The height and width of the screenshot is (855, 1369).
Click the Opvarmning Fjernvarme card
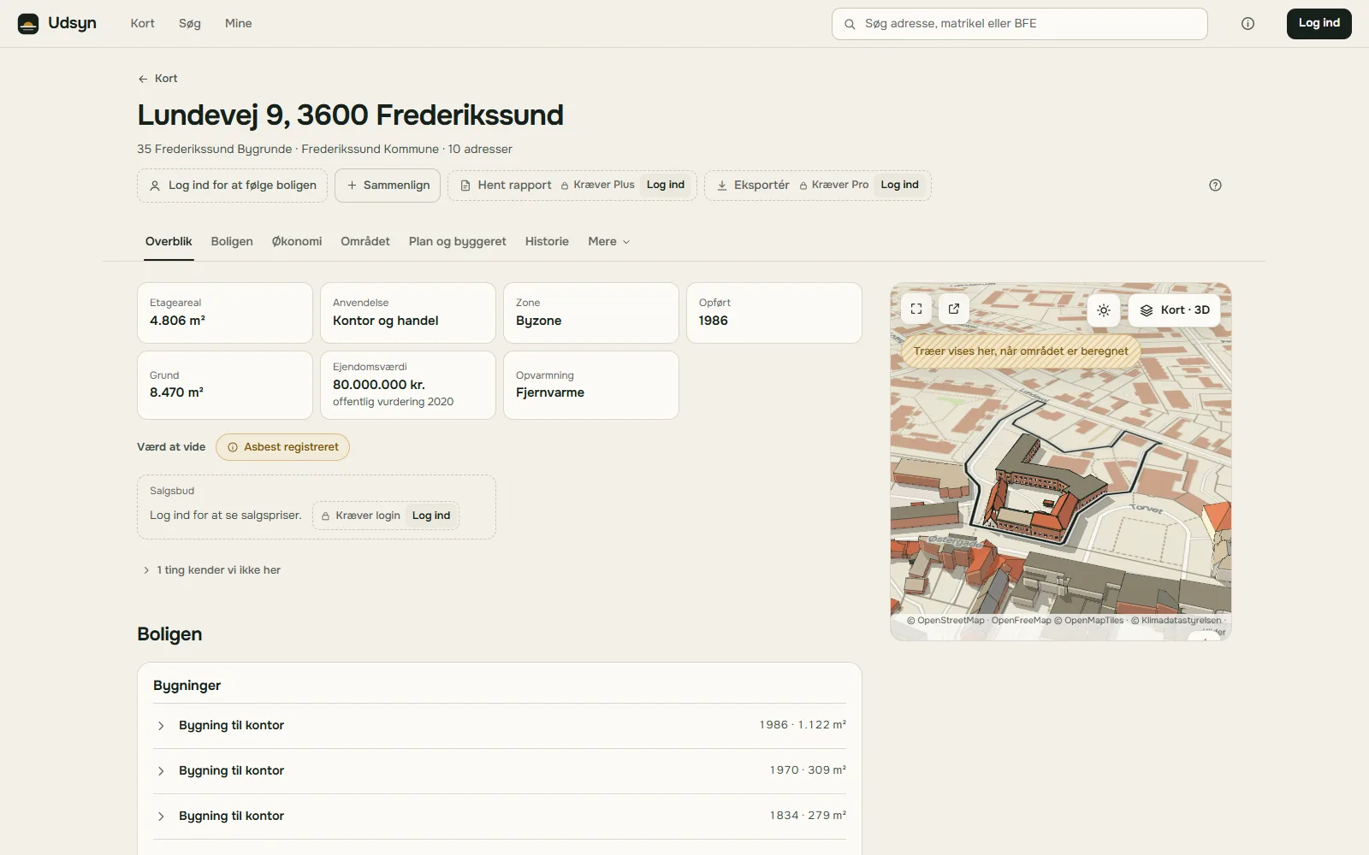[591, 386]
